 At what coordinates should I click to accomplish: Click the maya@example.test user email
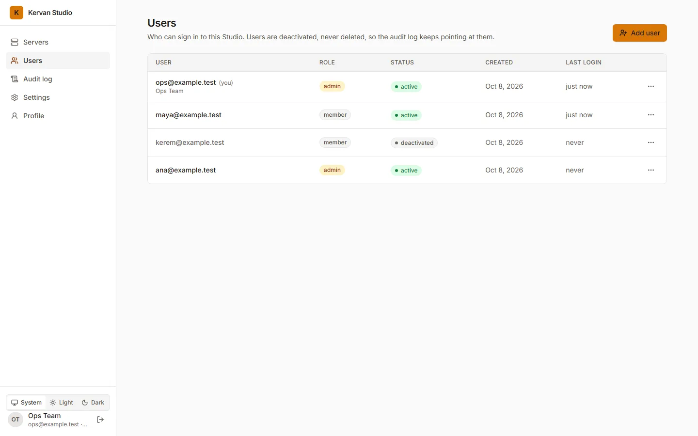coord(189,115)
